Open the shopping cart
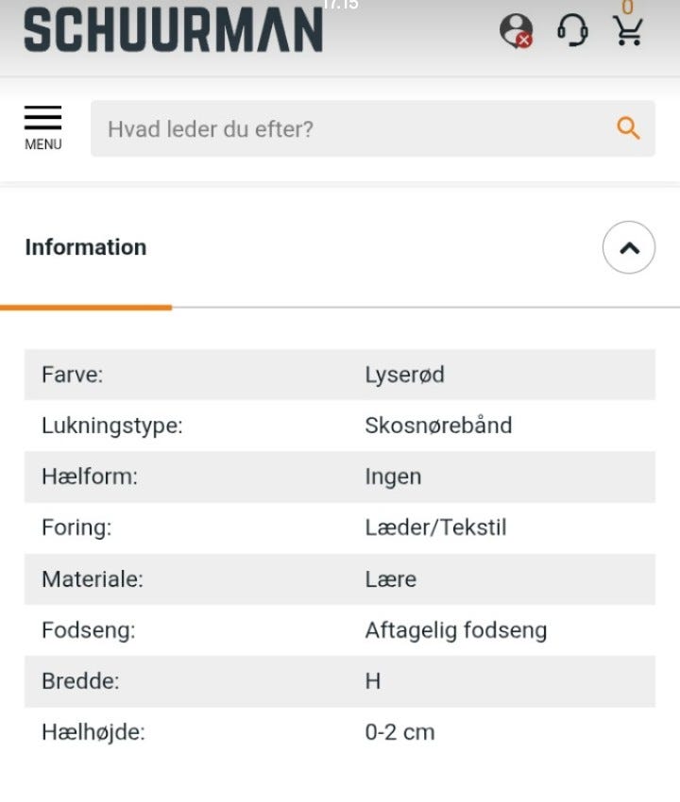Image resolution: width=680 pixels, height=802 pixels. click(628, 31)
